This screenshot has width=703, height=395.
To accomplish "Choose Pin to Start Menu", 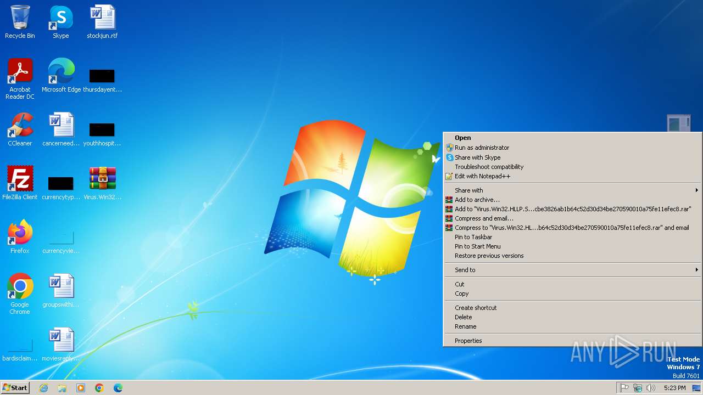I will tap(572, 246).
